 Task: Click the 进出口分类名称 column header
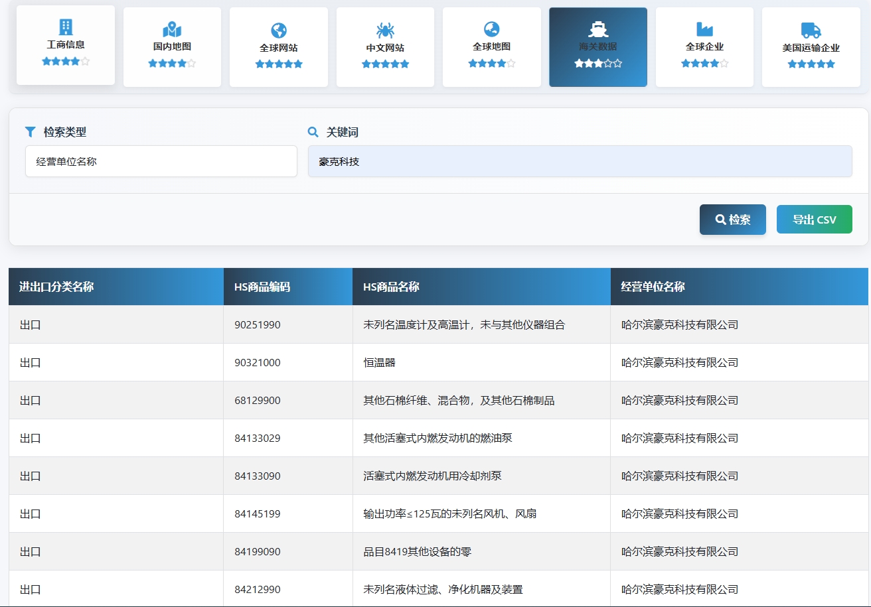(116, 287)
